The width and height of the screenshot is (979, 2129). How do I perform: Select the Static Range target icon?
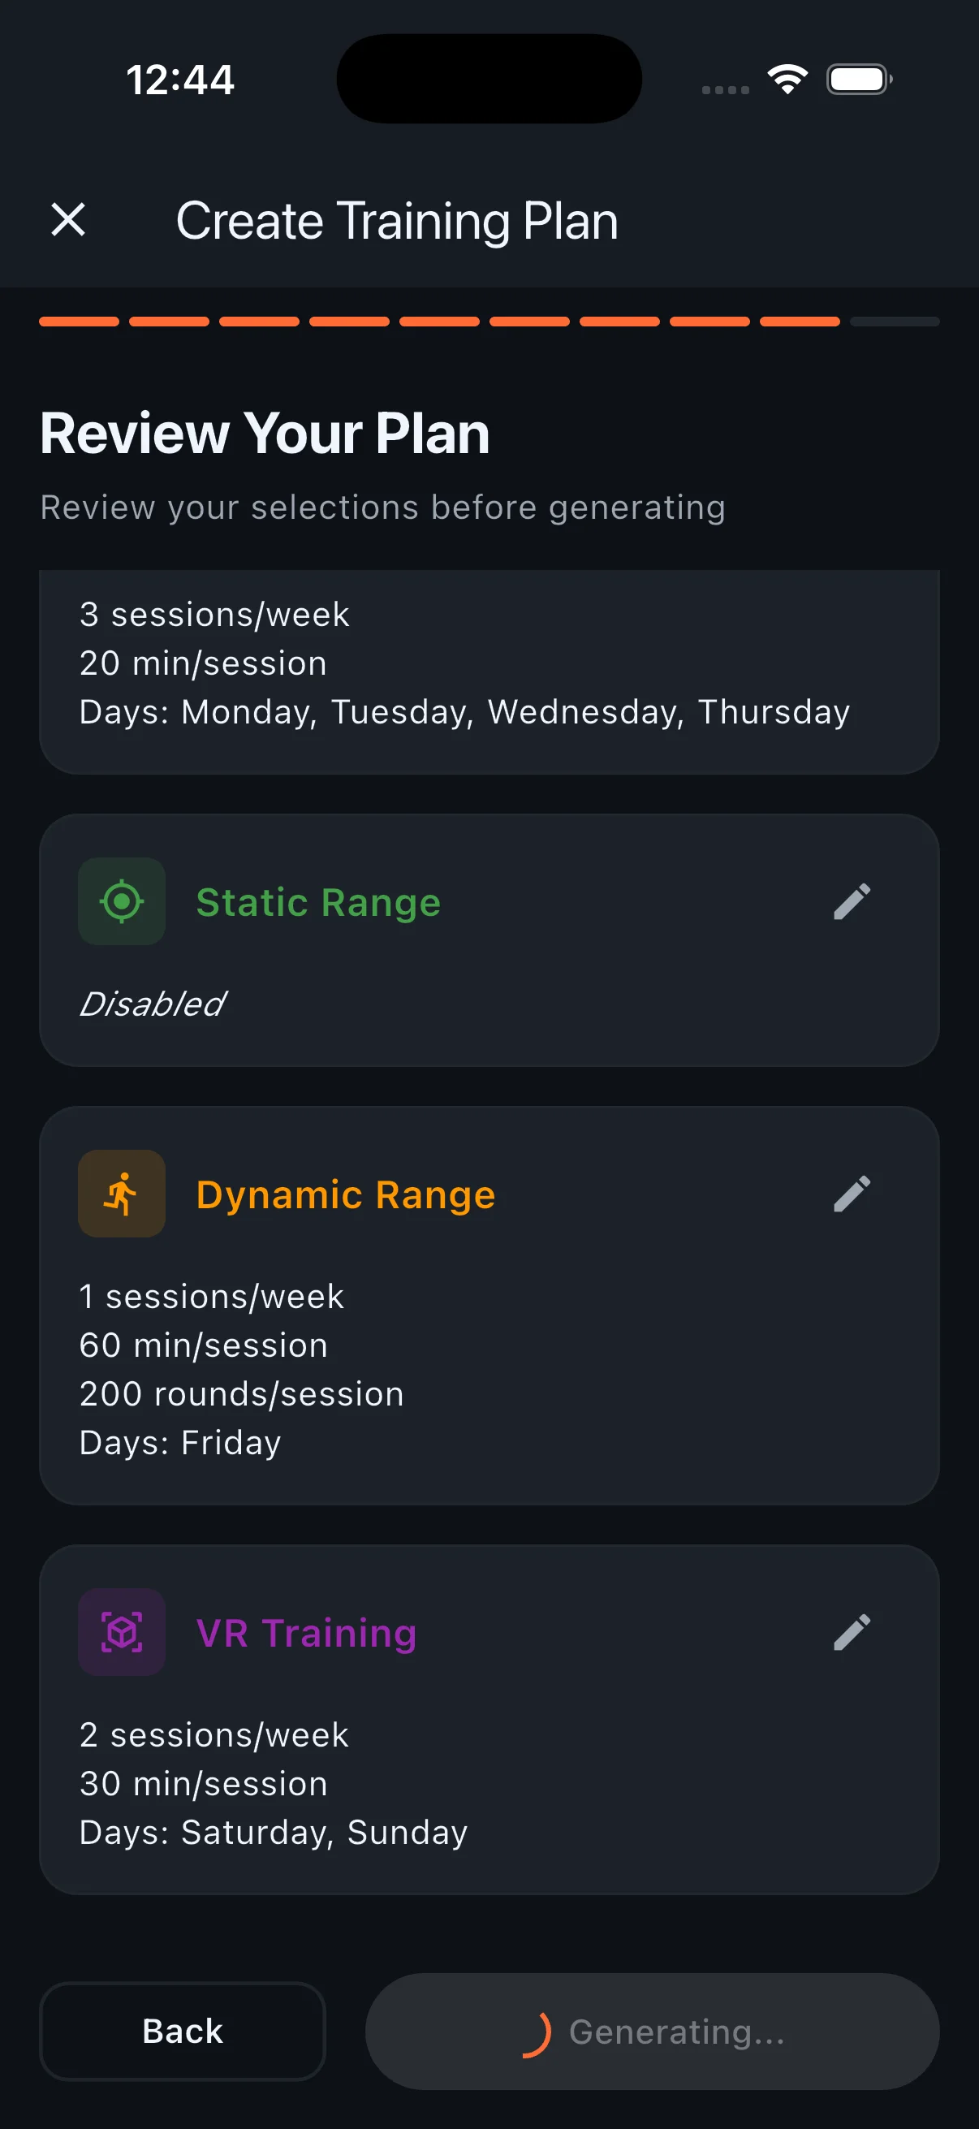[121, 900]
